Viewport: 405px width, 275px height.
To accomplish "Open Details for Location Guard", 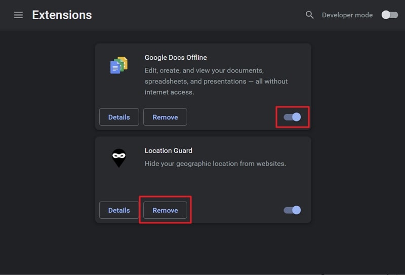I will [119, 210].
